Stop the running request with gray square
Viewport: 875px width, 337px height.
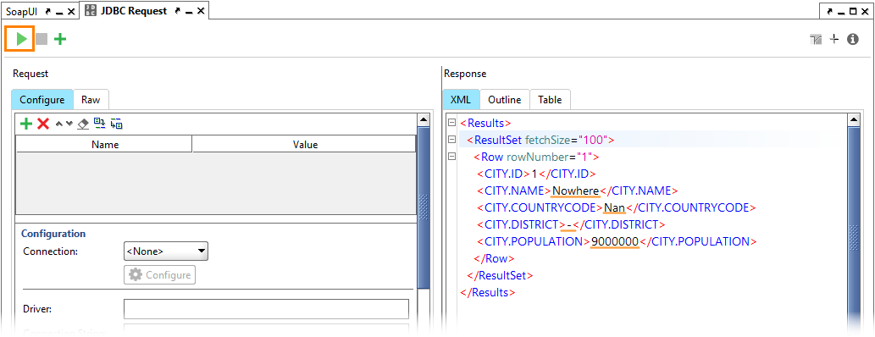[42, 39]
